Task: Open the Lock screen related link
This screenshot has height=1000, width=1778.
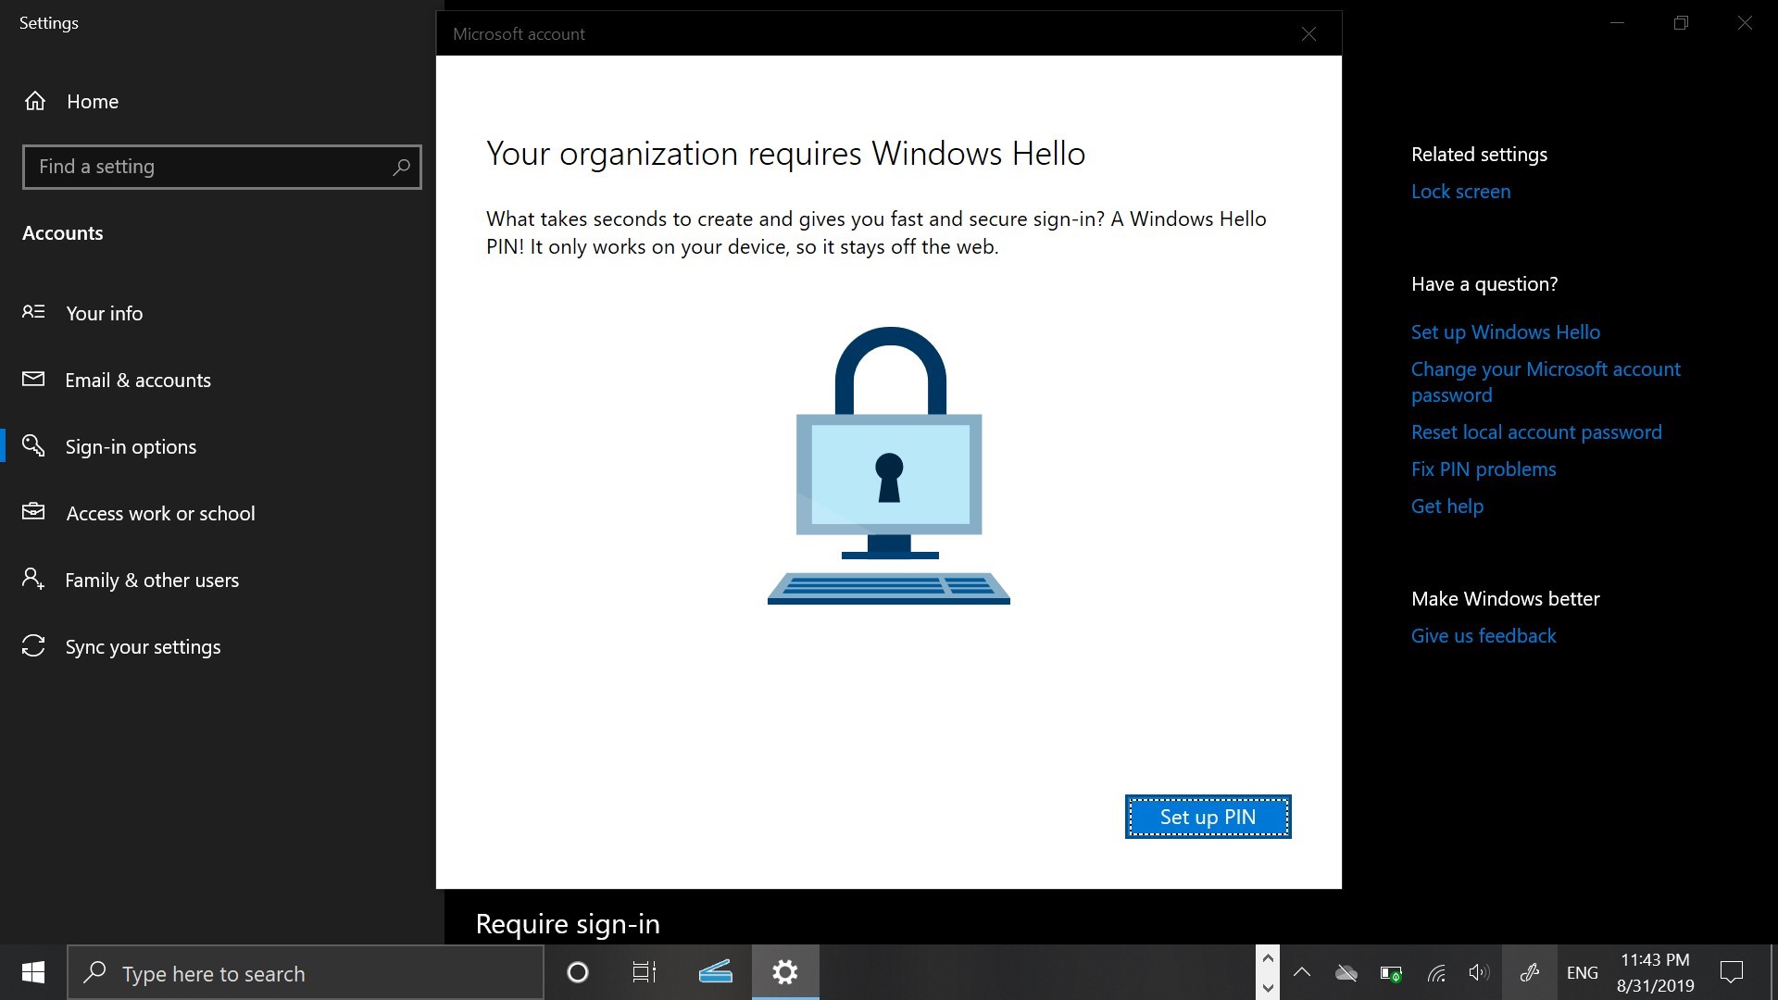Action: tap(1460, 192)
